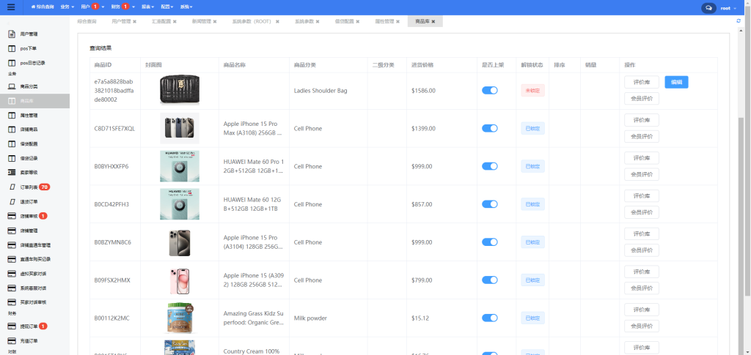Expand the 财务 dropdown menu
This screenshot has width=751, height=355.
122,7
